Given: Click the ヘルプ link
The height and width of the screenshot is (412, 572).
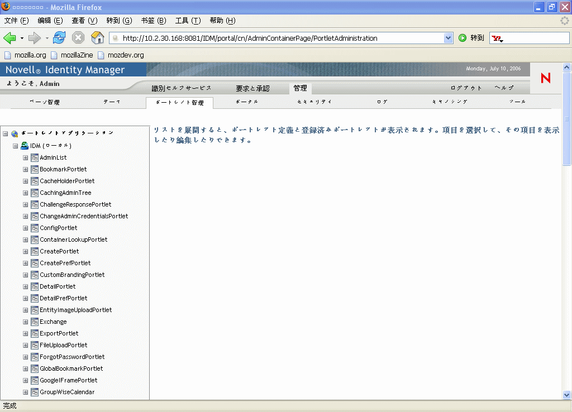Looking at the screenshot, I should tap(504, 88).
